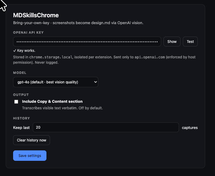
Task: Click the 'captures' label
Action: point(190,128)
